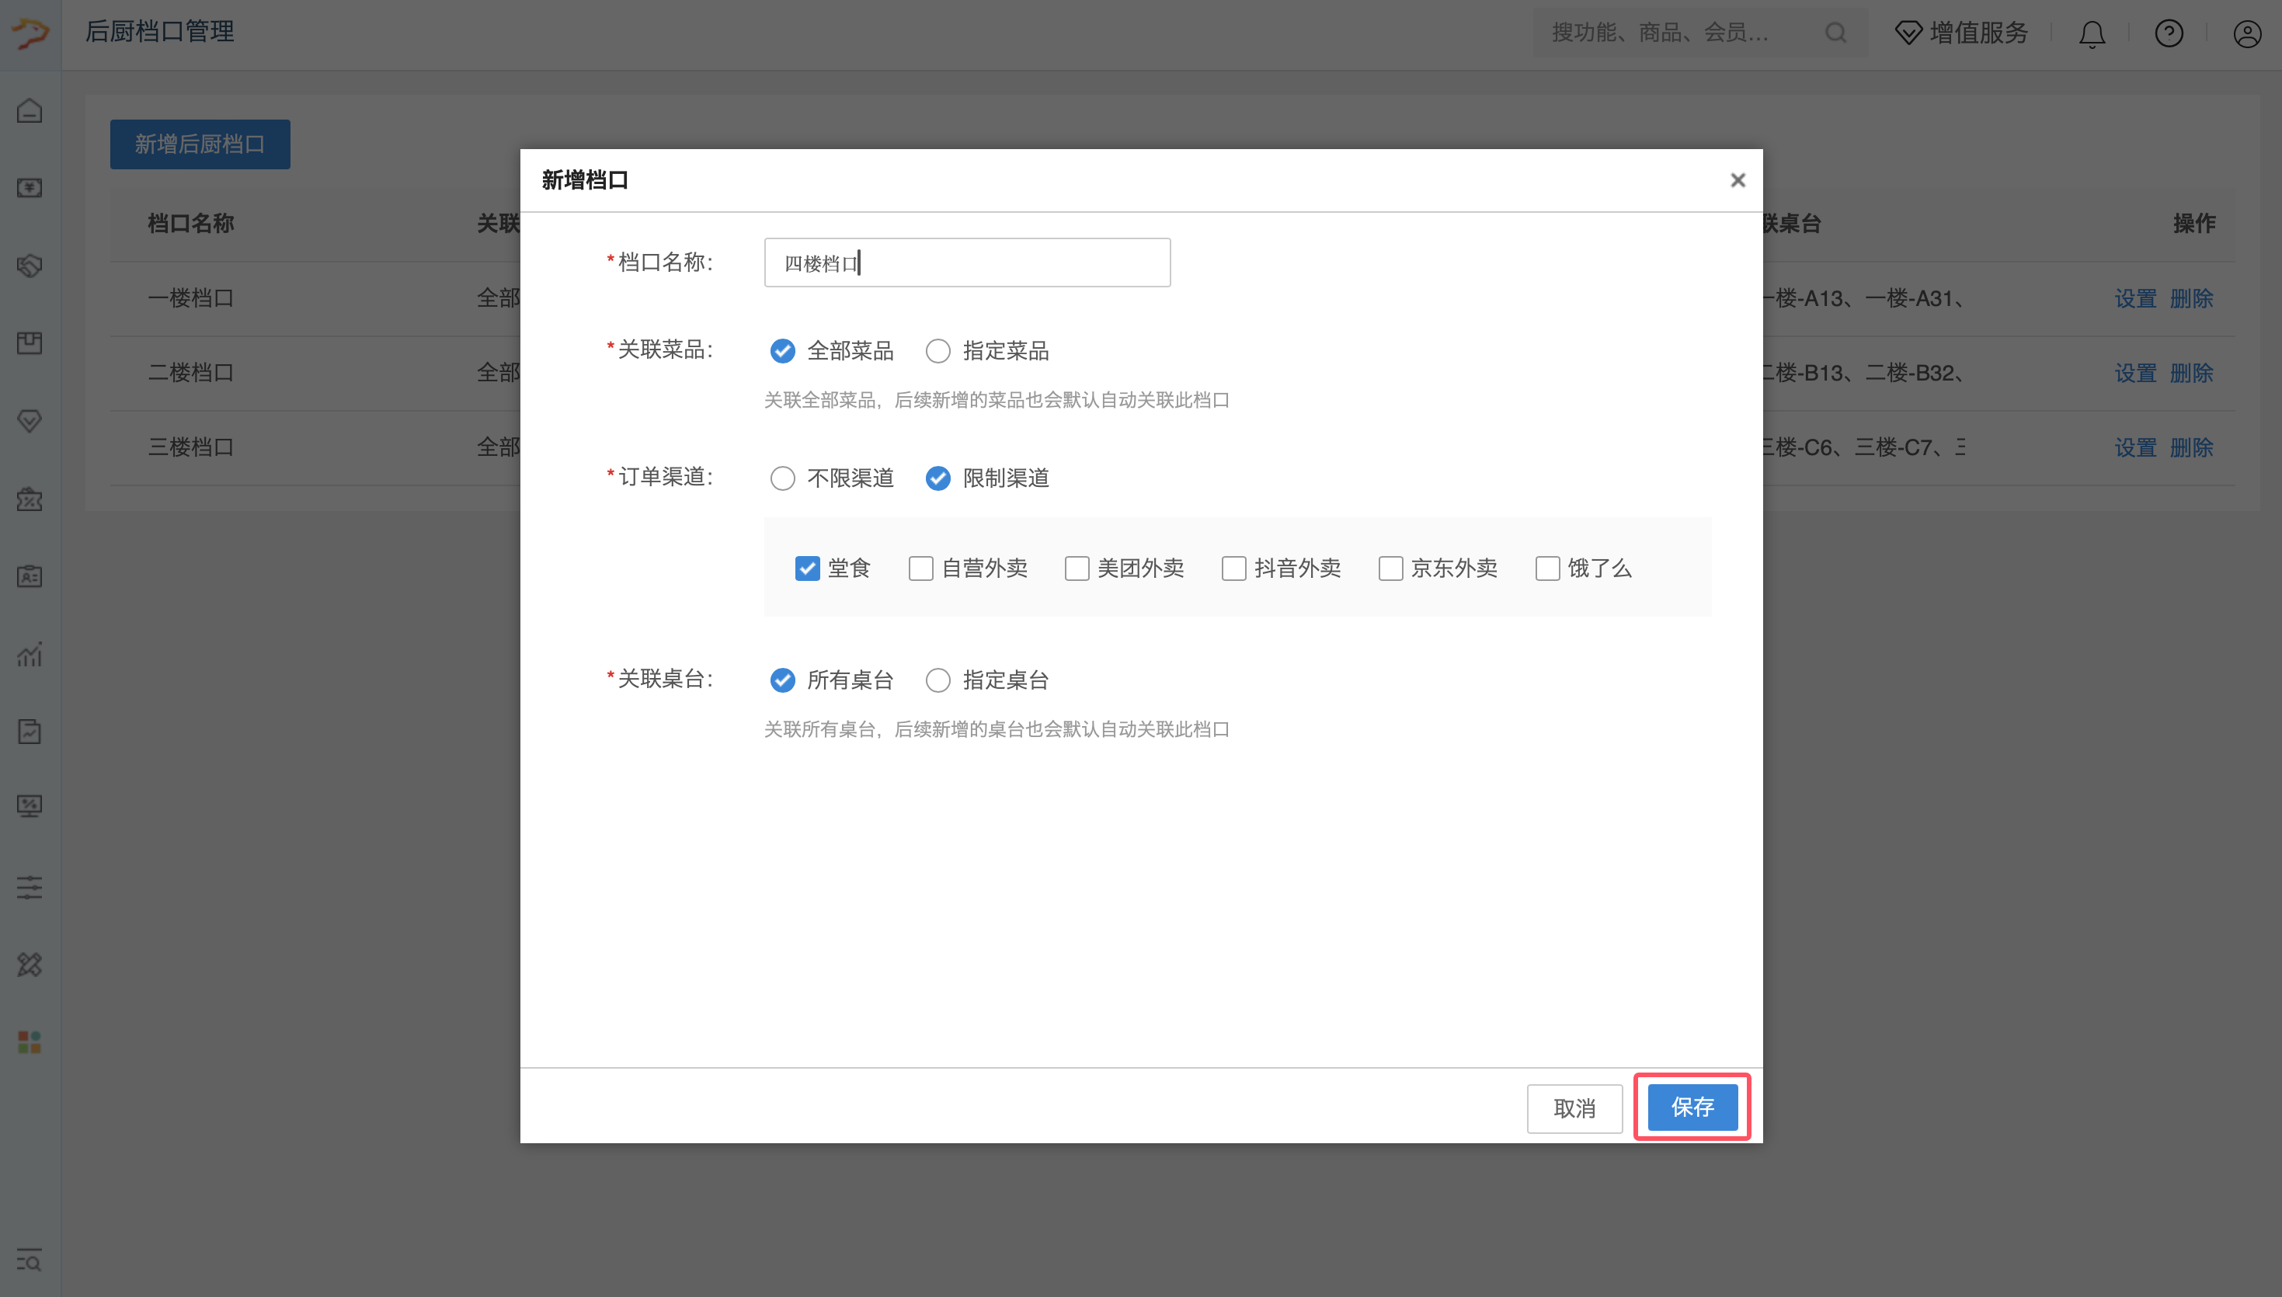2282x1297 pixels.
Task: Uncheck the 堂食 channel checkbox
Action: pyautogui.click(x=807, y=569)
